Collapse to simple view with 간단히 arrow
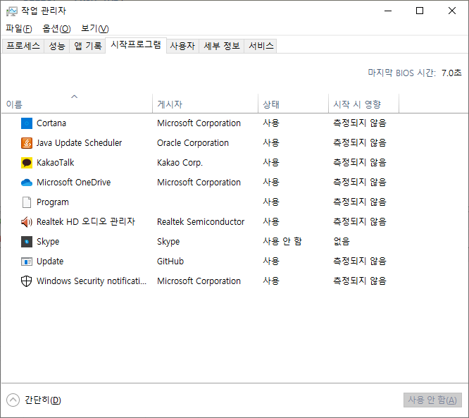Image resolution: width=469 pixels, height=418 pixels. pos(13,400)
